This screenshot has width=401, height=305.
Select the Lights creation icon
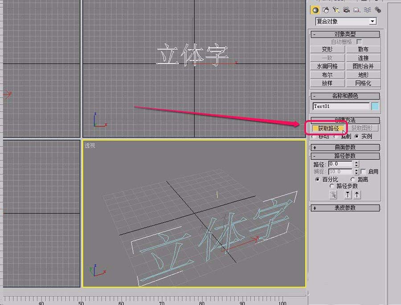click(x=336, y=10)
